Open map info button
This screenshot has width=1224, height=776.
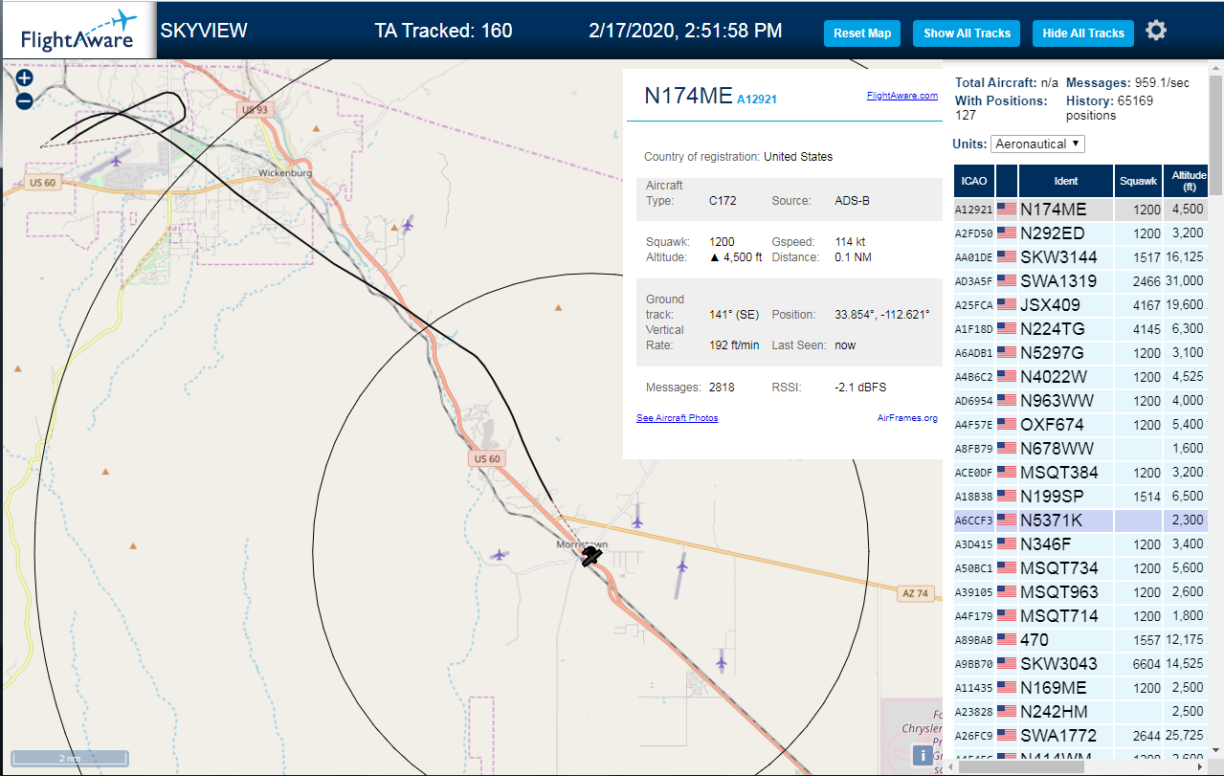[923, 755]
